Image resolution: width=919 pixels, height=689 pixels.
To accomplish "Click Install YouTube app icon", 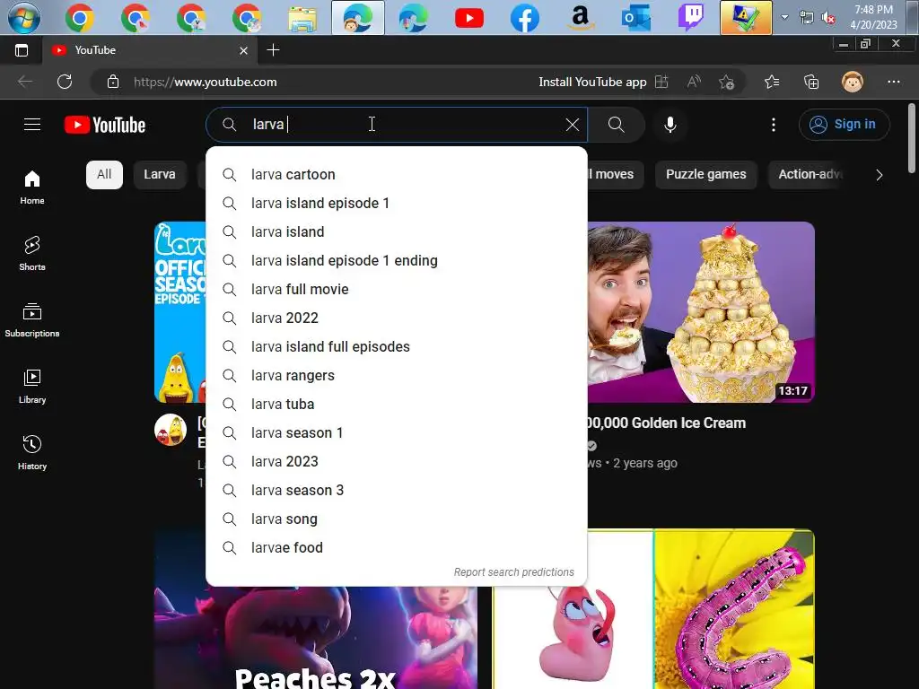I will coord(661,82).
